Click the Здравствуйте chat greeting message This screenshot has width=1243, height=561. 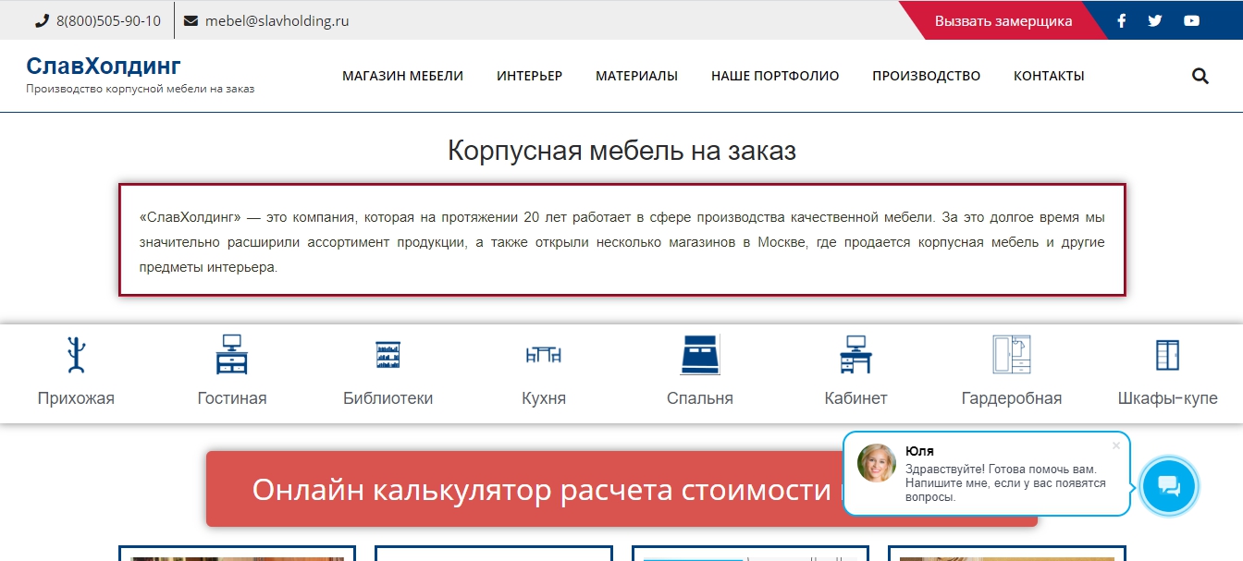point(1005,483)
